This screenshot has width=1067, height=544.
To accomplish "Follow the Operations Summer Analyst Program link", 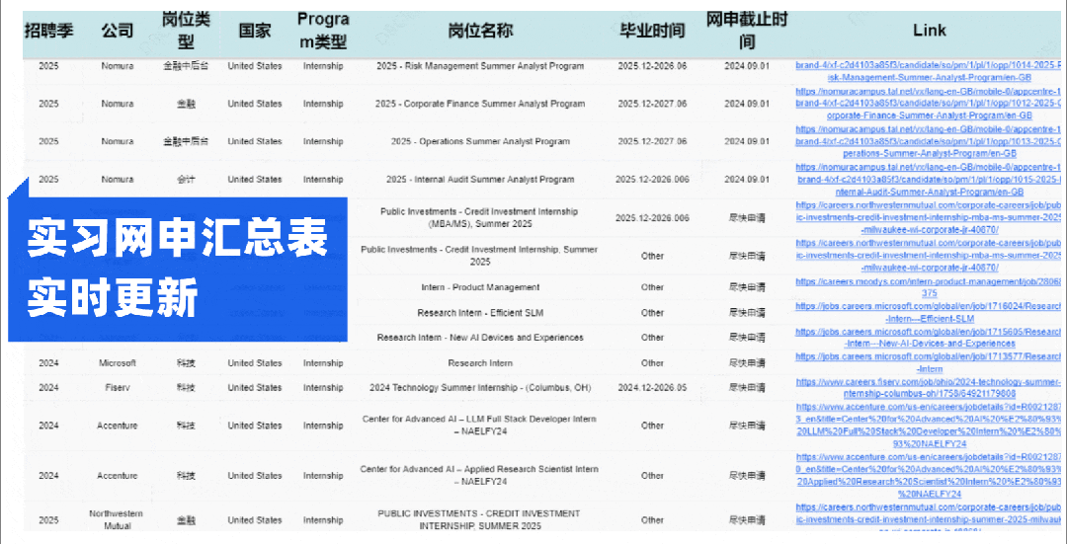I will [x=929, y=141].
